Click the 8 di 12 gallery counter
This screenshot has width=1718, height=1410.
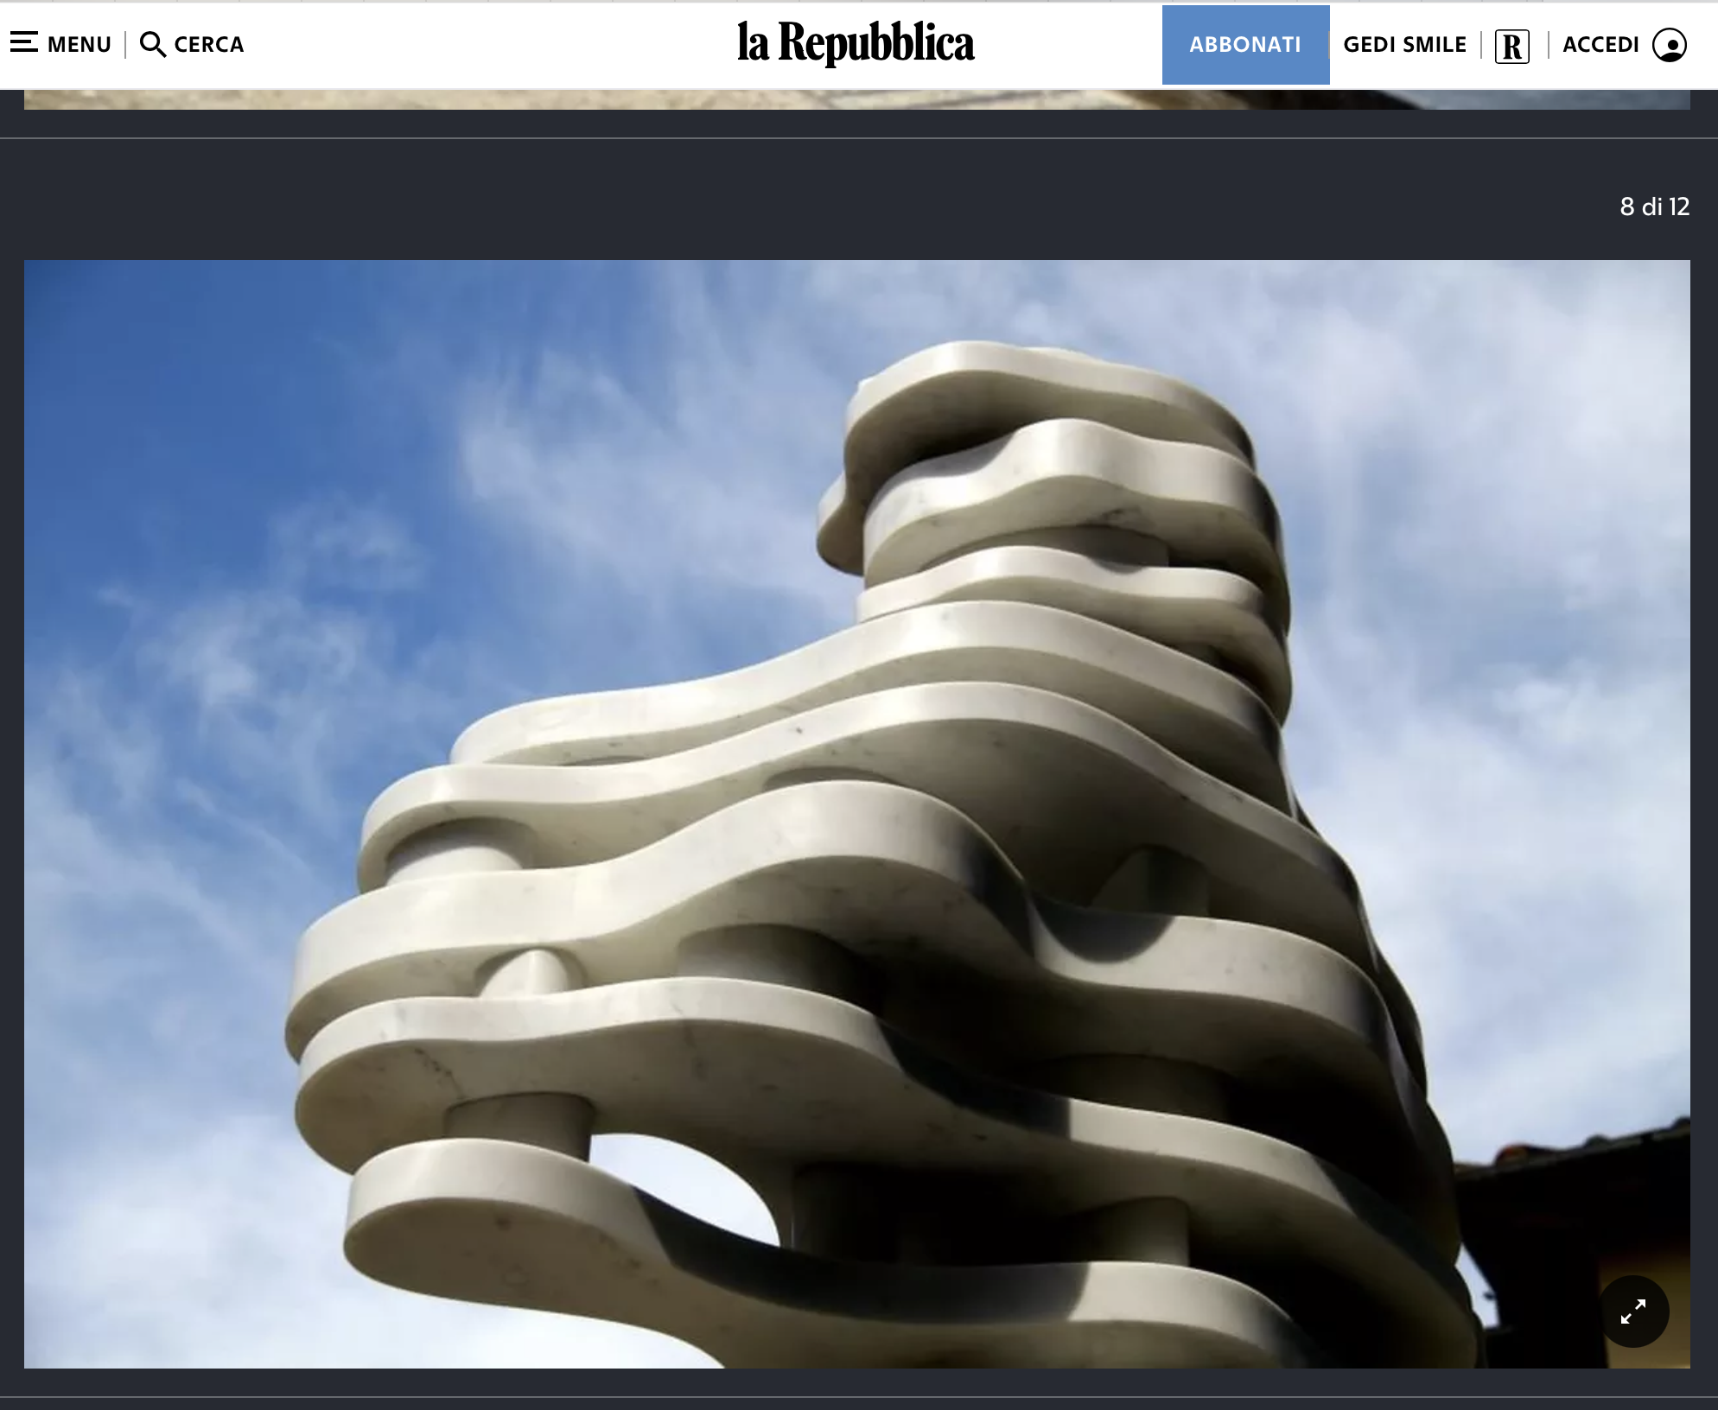[1654, 206]
